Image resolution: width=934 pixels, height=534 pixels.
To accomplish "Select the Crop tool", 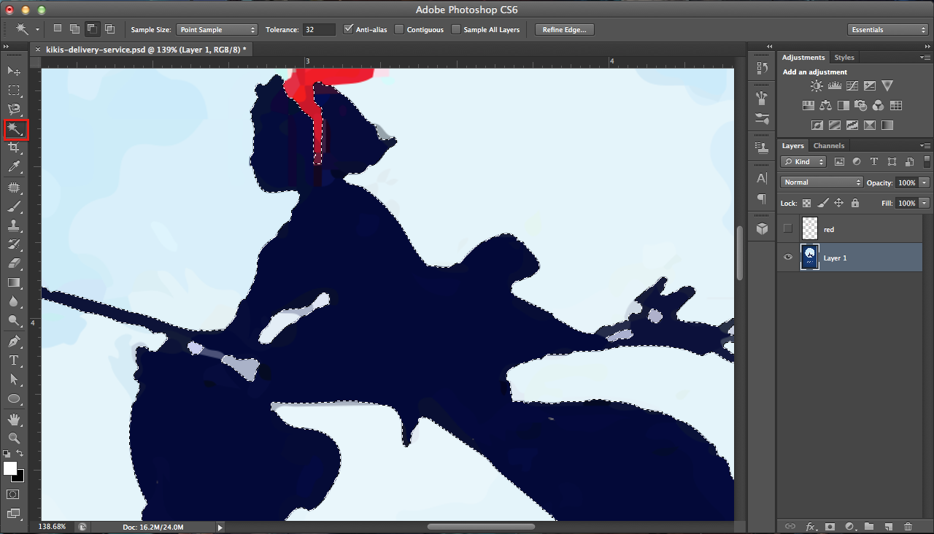I will point(14,148).
